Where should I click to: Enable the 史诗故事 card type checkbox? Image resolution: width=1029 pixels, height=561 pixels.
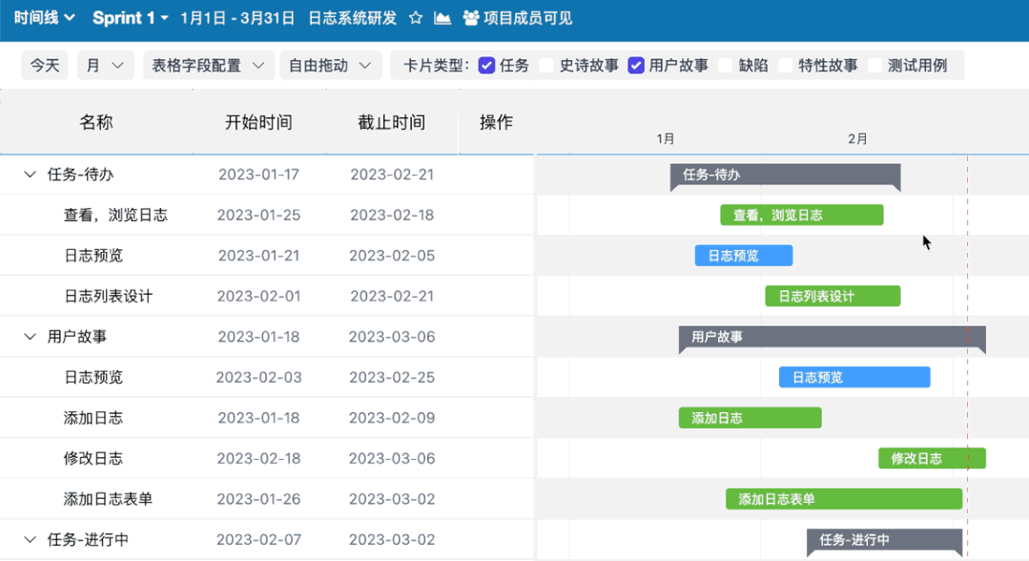546,65
